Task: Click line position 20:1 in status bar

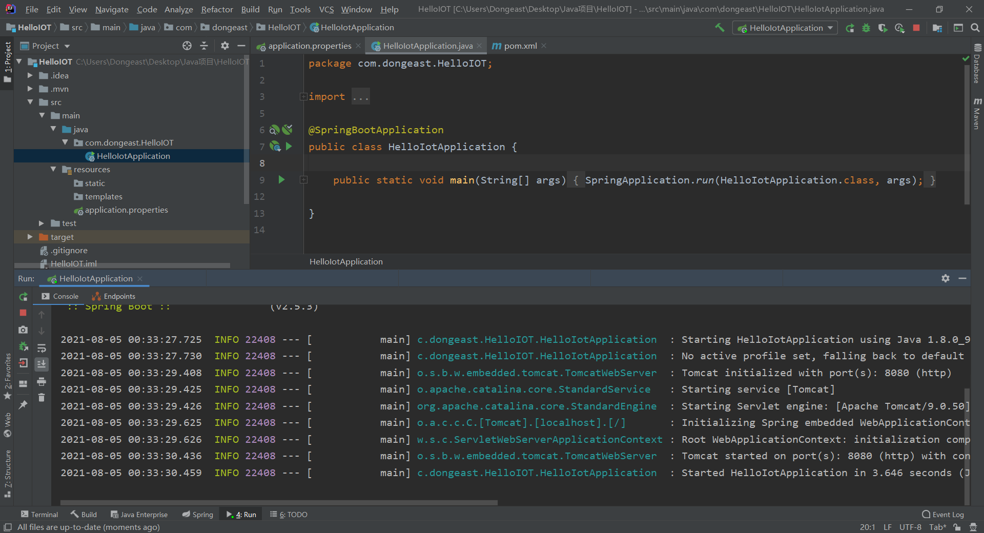Action: tap(868, 527)
